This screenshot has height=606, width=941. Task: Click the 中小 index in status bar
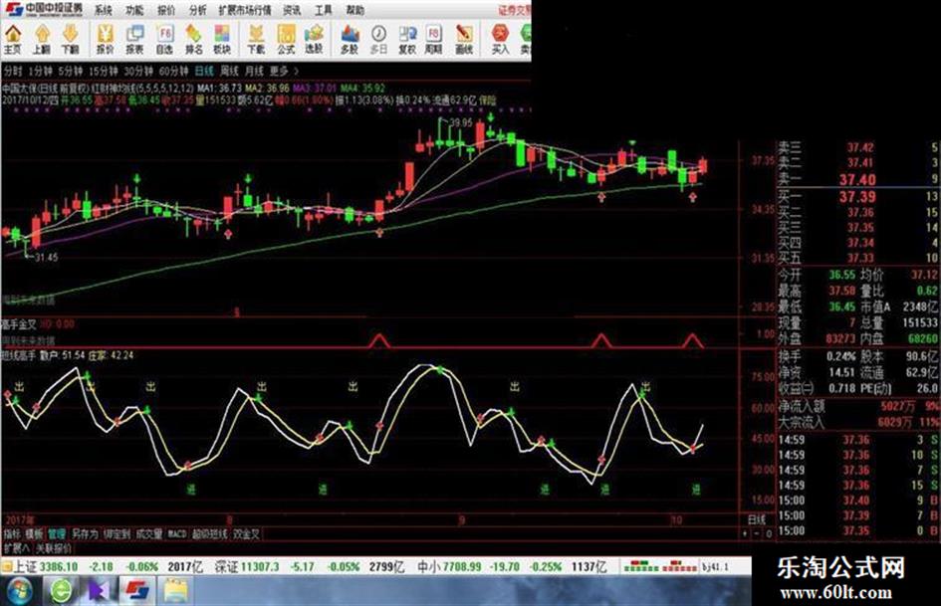coord(430,566)
